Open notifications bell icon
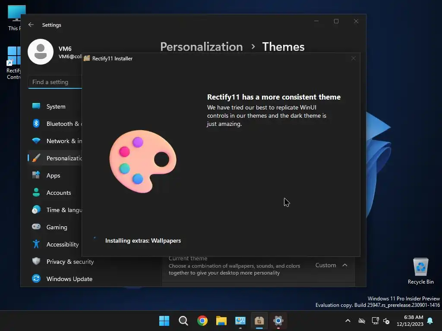Image resolution: width=442 pixels, height=331 pixels. tap(430, 321)
